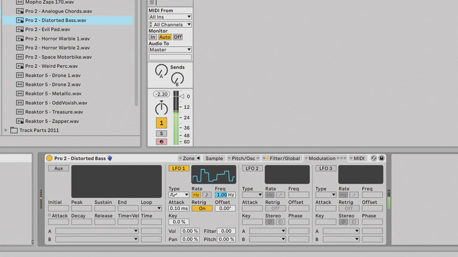Image resolution: width=458 pixels, height=257 pixels.
Task: Click the audio icon beside Reaktor 5 - Drone 2.wav
Action: 19,84
